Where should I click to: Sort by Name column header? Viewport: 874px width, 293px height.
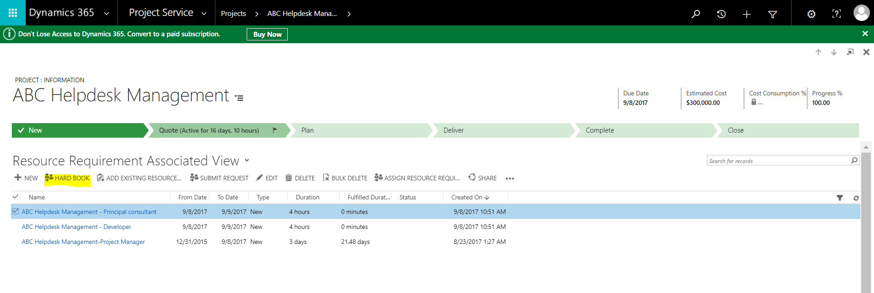37,198
